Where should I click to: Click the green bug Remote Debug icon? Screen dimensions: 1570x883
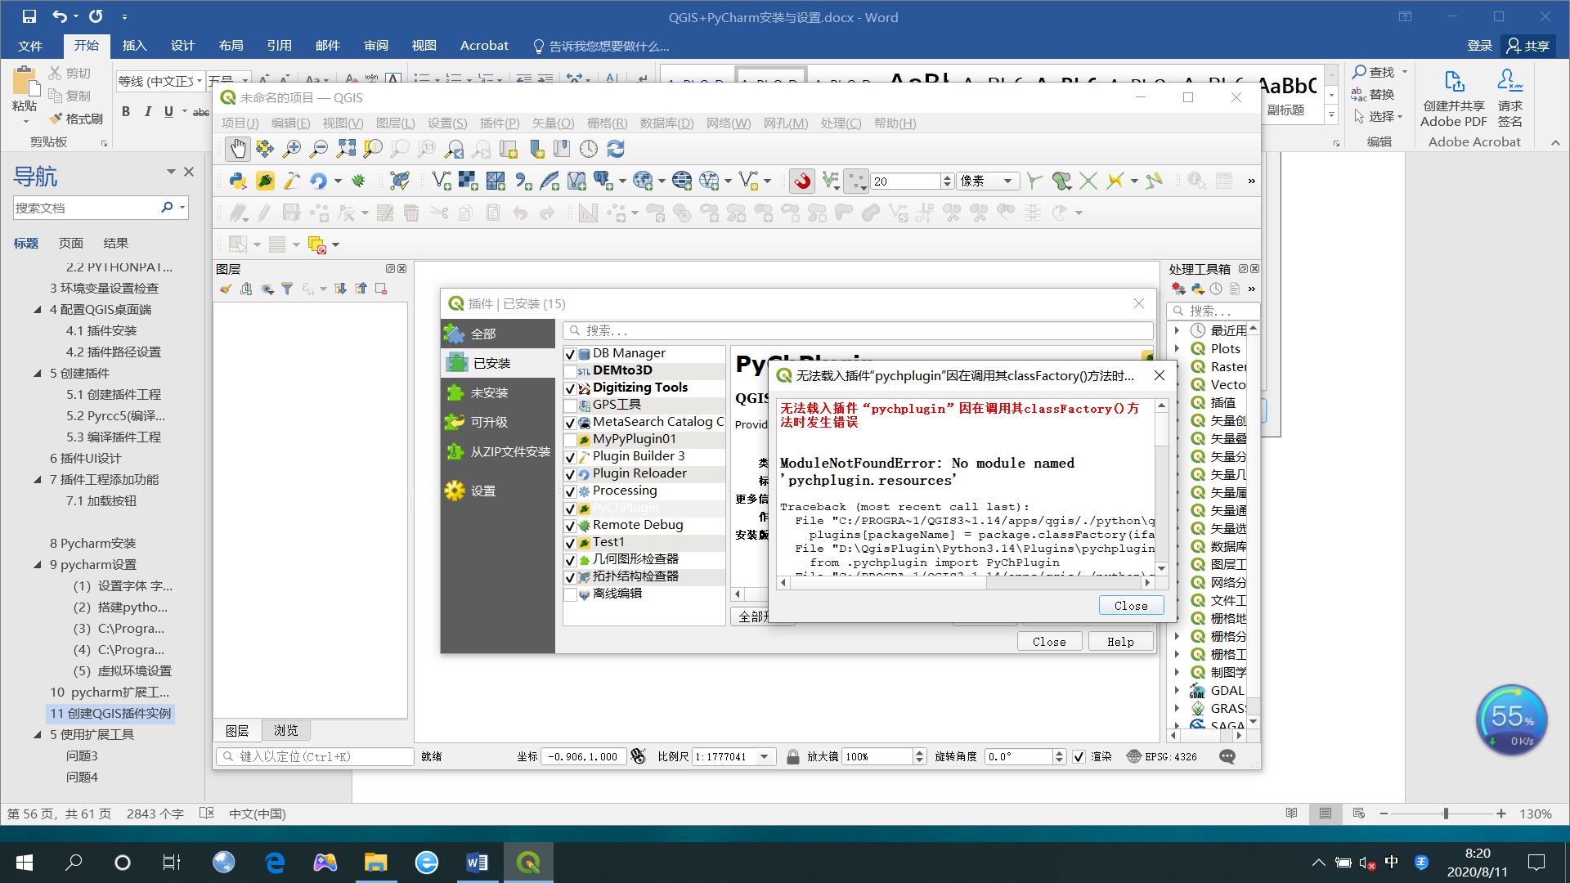tap(358, 181)
